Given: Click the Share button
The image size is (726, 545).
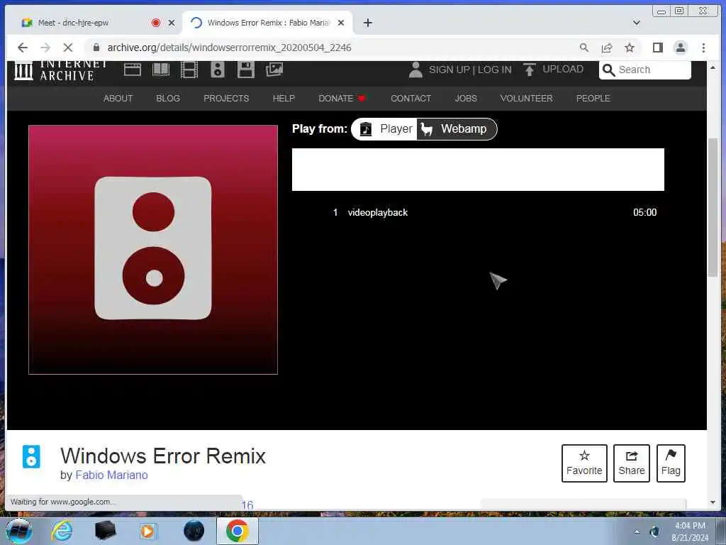Looking at the screenshot, I should click(x=632, y=463).
